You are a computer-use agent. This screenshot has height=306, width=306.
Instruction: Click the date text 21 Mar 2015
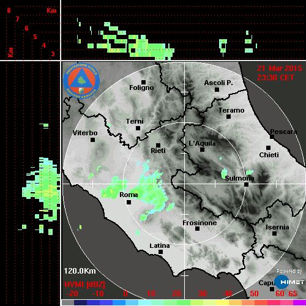(x=280, y=69)
